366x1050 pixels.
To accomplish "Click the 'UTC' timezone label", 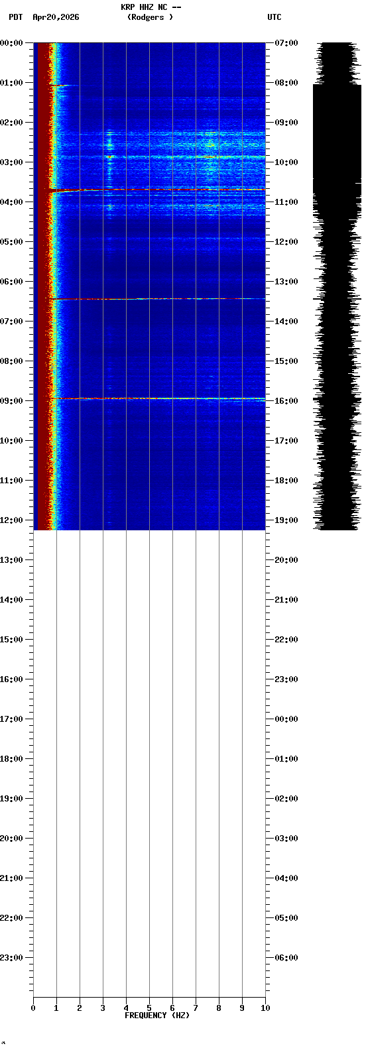I will [274, 17].
